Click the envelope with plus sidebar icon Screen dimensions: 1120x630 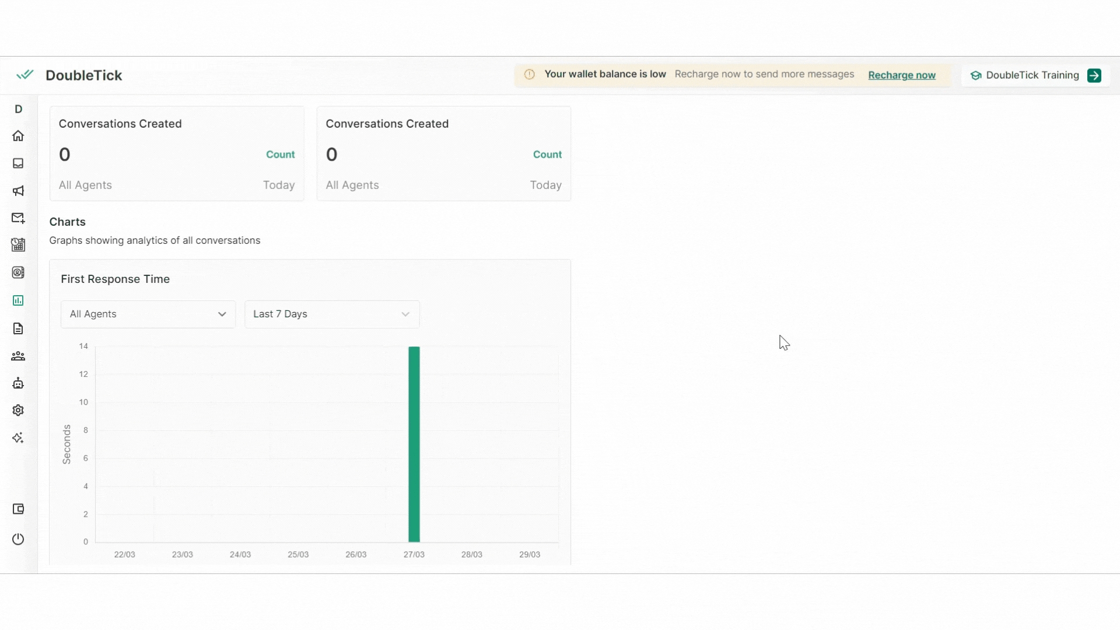(18, 218)
